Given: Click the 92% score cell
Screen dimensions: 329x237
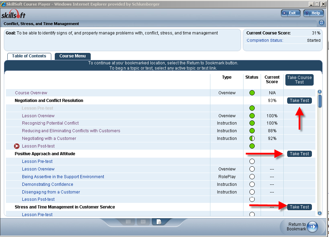Looking at the screenshot, I should pos(272,139).
